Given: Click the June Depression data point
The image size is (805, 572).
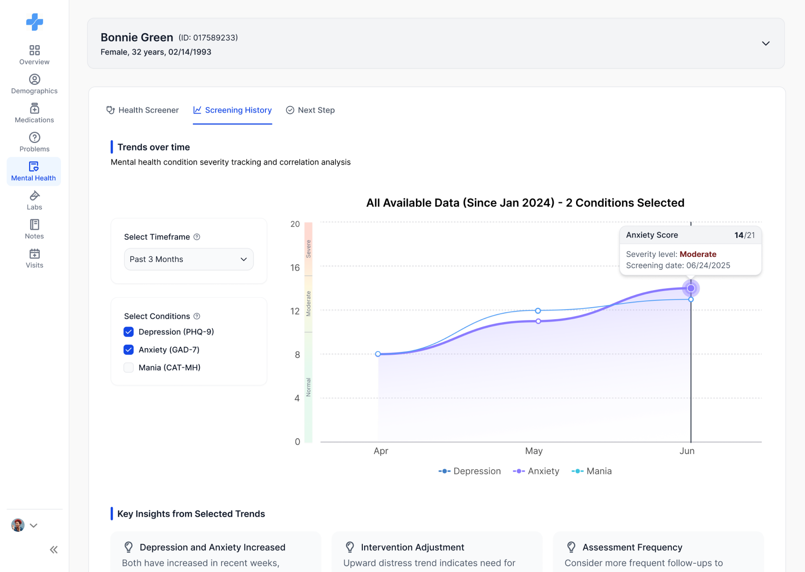Looking at the screenshot, I should pyautogui.click(x=691, y=299).
